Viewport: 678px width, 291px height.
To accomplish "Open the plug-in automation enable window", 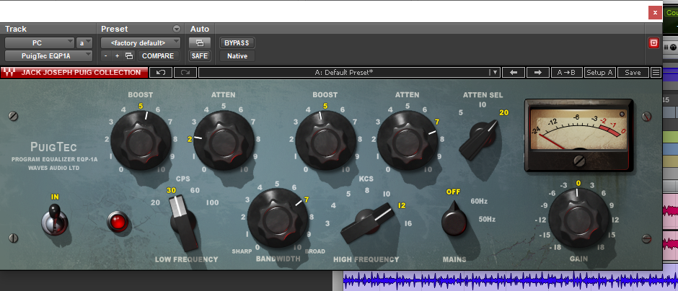I will [199, 42].
